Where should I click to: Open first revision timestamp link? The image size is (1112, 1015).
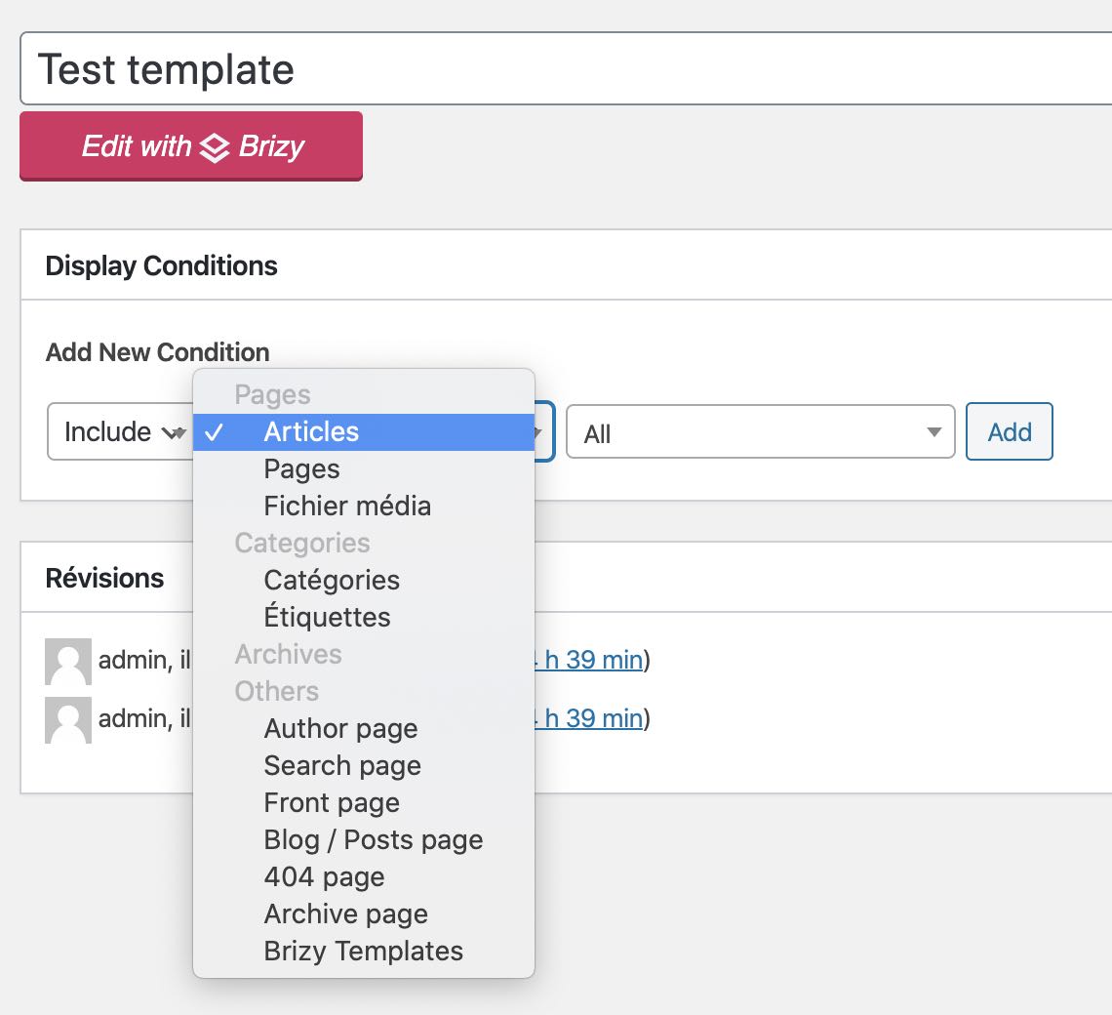[x=585, y=661]
